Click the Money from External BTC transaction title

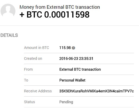60,7
